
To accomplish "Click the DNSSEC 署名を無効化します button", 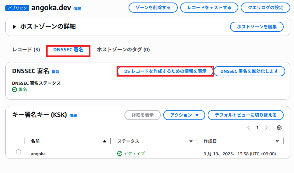I will click(x=249, y=71).
